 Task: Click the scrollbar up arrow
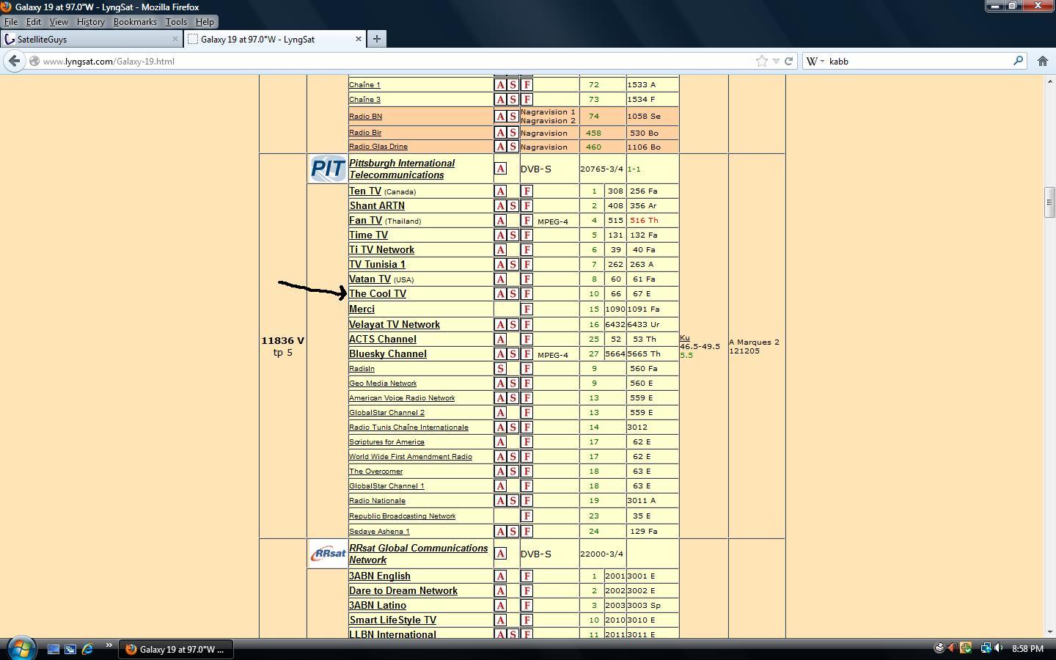tap(1049, 80)
